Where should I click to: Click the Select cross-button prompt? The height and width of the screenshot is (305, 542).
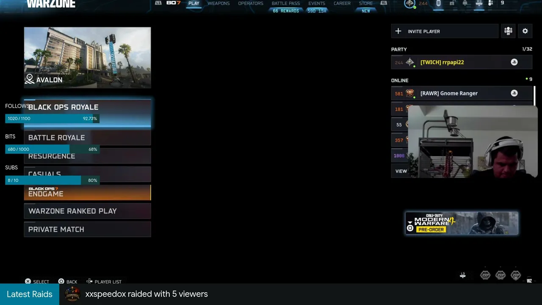pyautogui.click(x=37, y=282)
